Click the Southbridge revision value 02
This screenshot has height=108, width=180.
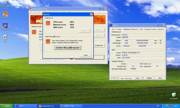click(x=161, y=43)
